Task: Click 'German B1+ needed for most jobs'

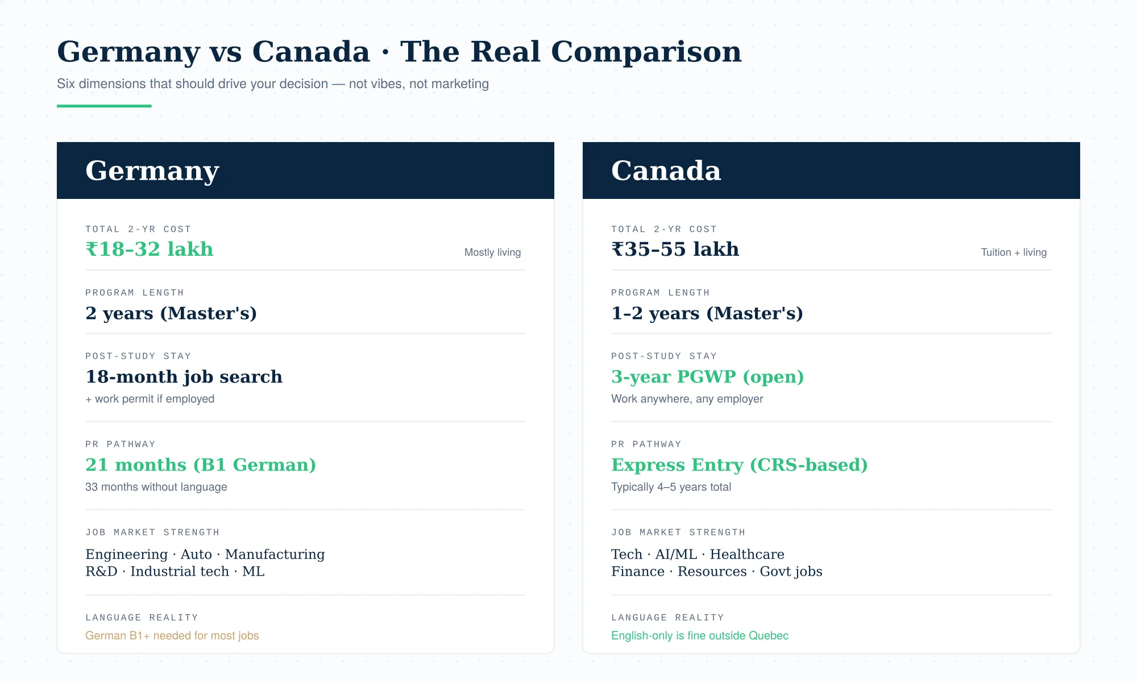Action: (x=172, y=635)
